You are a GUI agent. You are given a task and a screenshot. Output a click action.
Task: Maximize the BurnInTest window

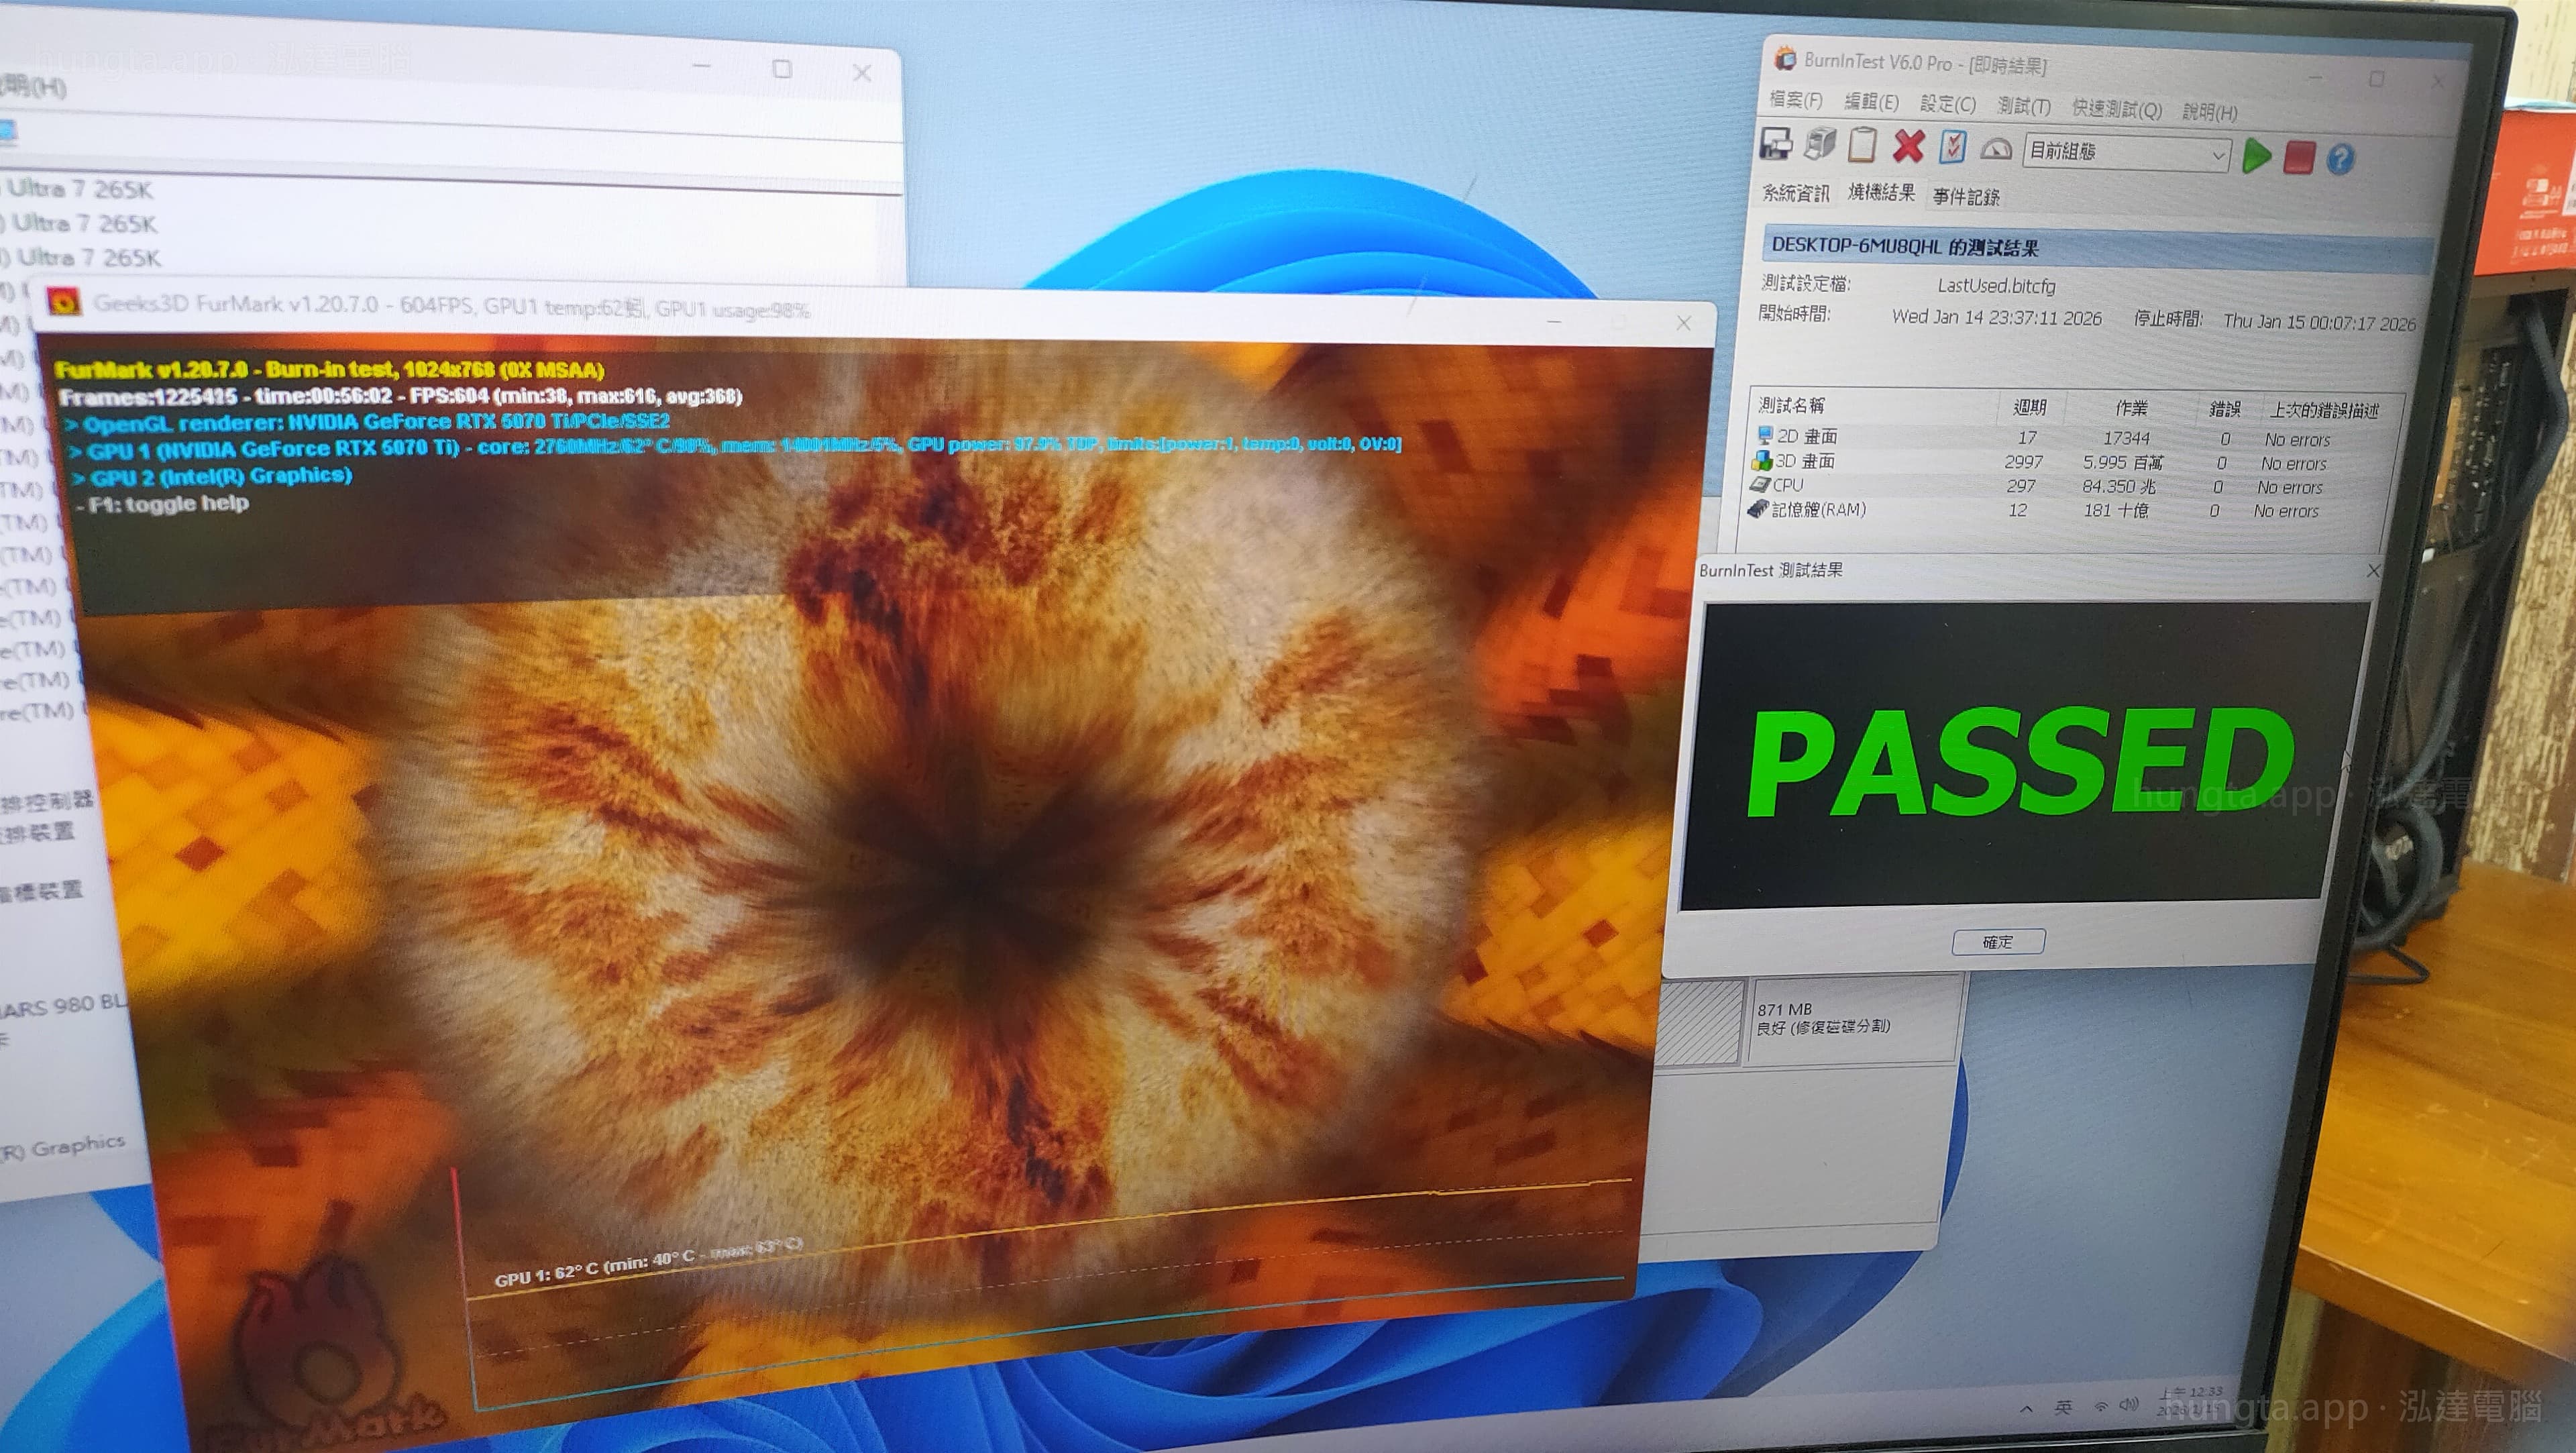coord(2377,78)
